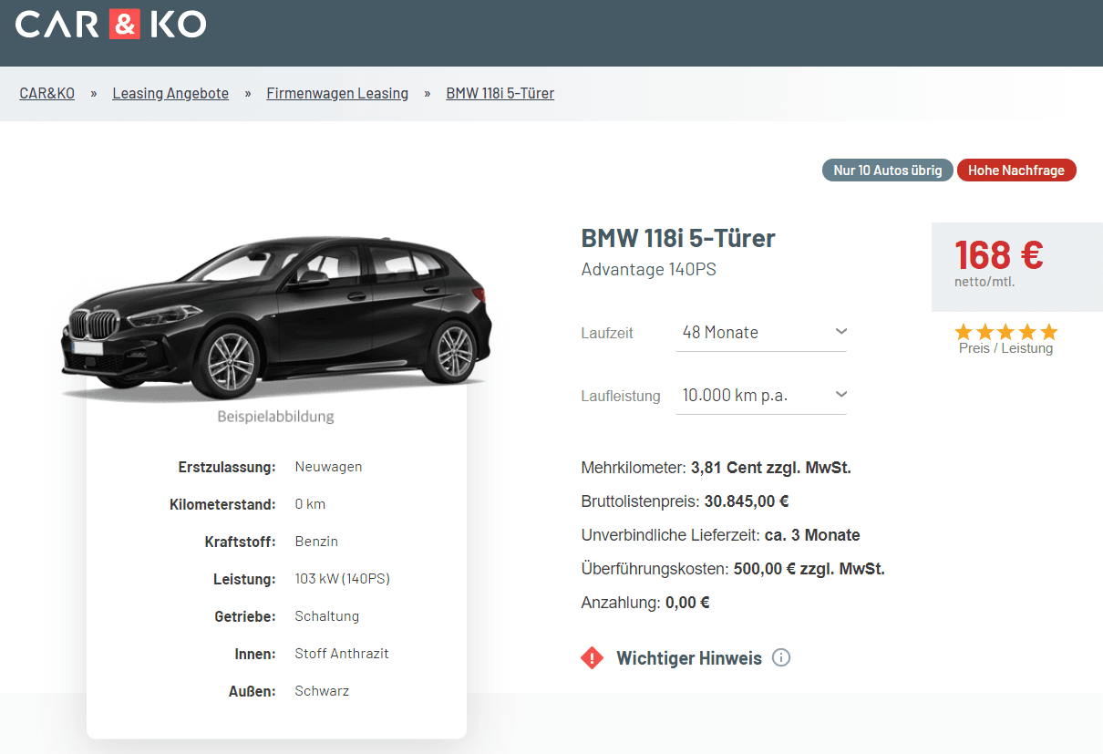Click the Beispielabbildung caption
This screenshot has height=754, width=1103.
click(x=276, y=417)
